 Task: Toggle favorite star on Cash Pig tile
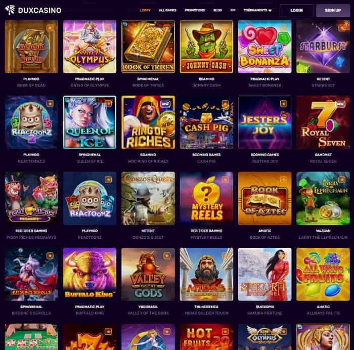coord(225,103)
